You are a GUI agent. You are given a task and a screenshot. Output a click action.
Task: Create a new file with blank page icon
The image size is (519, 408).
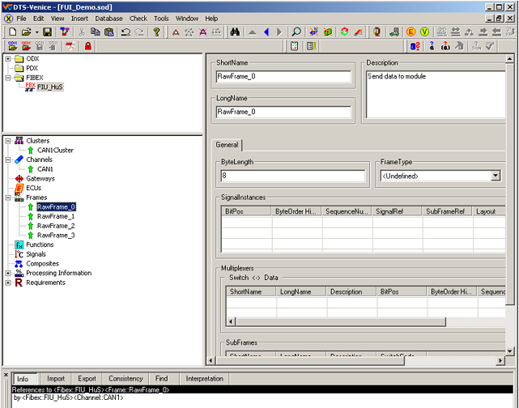(x=12, y=32)
